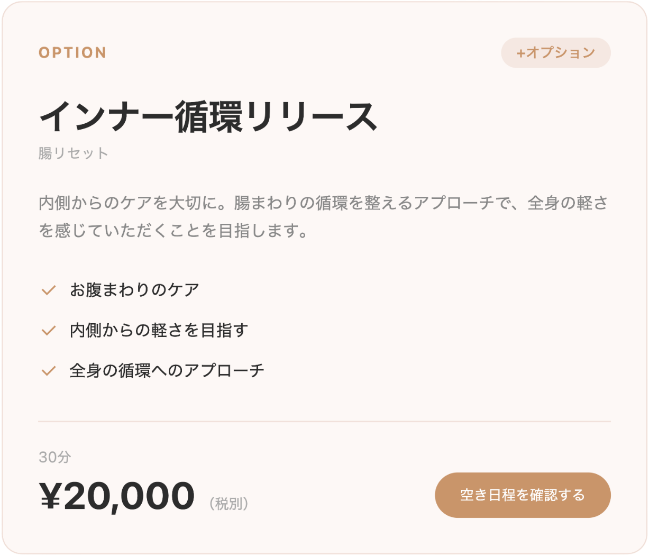Click the OPTION category label
The height and width of the screenshot is (556, 649).
72,53
